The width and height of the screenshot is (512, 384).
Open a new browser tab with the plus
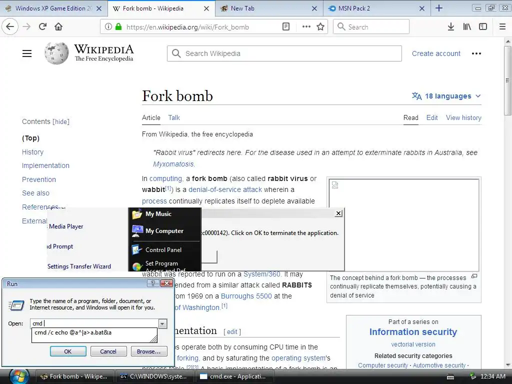coord(439,8)
